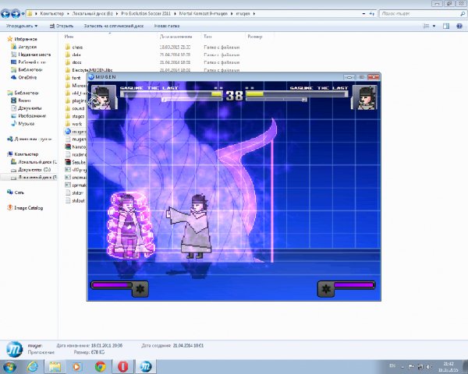Switch to MUGEN taskbar button
The image size is (468, 374).
coord(146,366)
